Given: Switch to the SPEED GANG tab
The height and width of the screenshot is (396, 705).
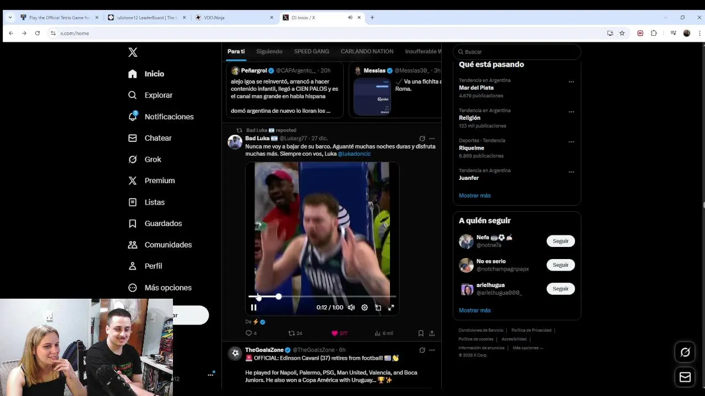Looking at the screenshot, I should [311, 51].
